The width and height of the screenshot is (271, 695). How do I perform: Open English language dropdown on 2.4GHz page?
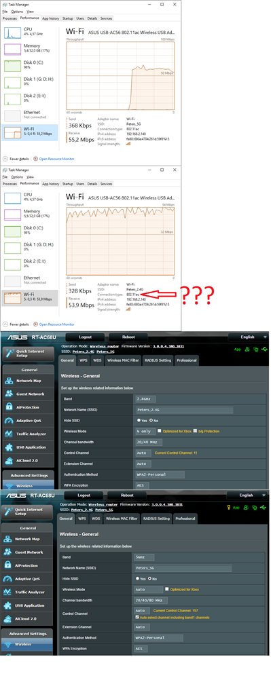[248, 337]
